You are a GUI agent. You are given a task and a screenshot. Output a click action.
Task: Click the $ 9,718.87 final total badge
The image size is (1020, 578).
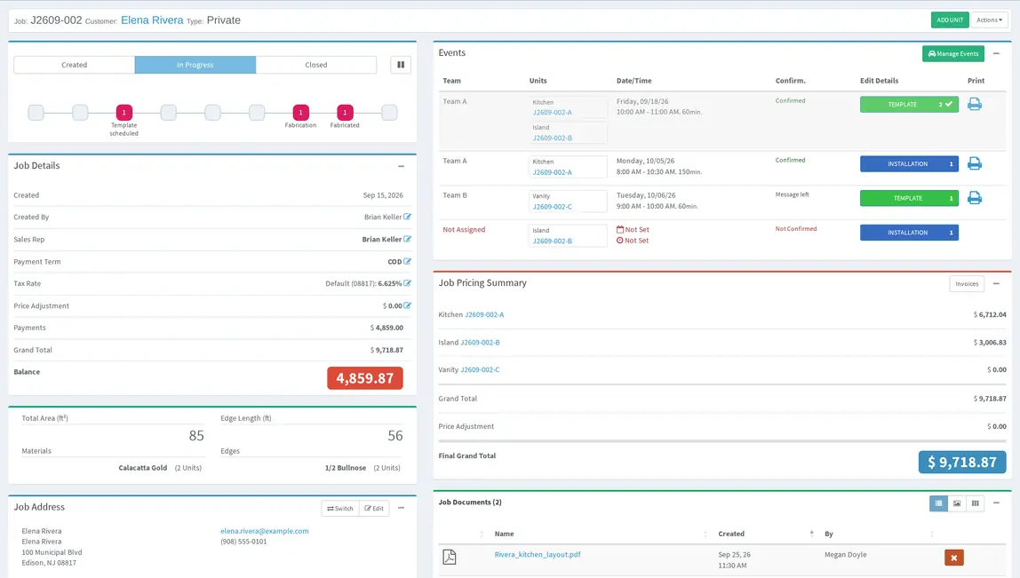962,463
